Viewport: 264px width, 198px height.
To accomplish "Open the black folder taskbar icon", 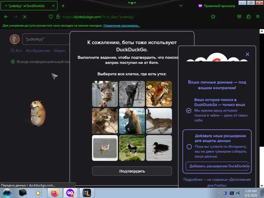I will pos(23,193).
